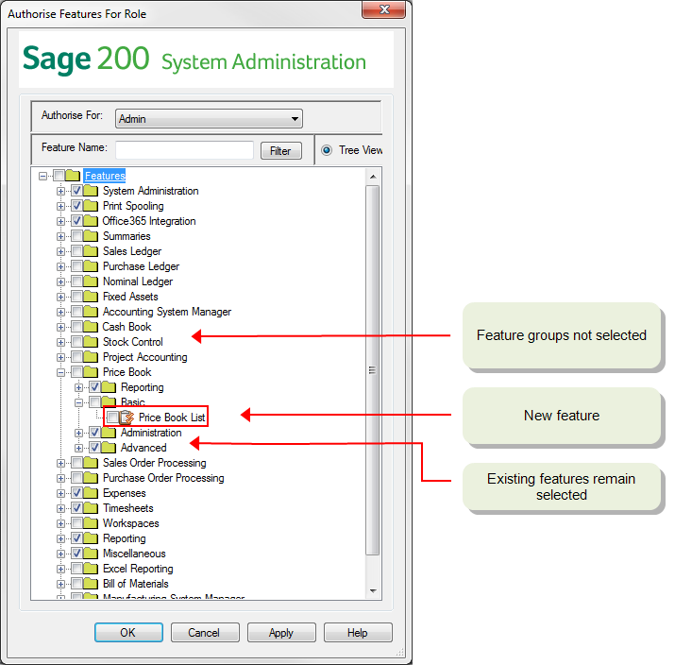Click the Features root folder icon

tap(73, 176)
